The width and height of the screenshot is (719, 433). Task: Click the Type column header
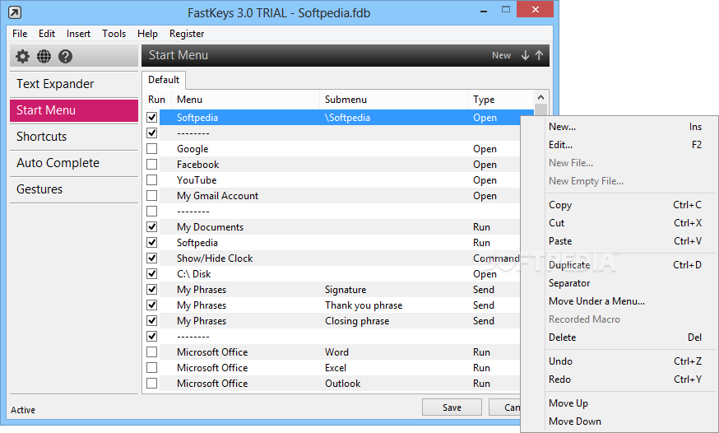tap(501, 100)
